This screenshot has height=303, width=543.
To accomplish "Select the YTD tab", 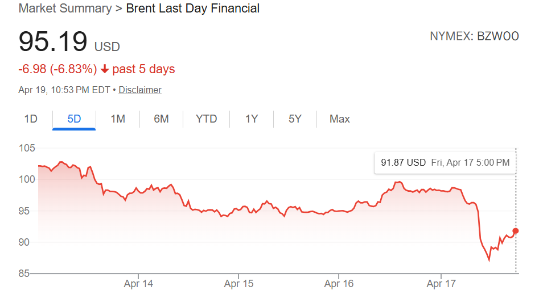I will coord(206,119).
